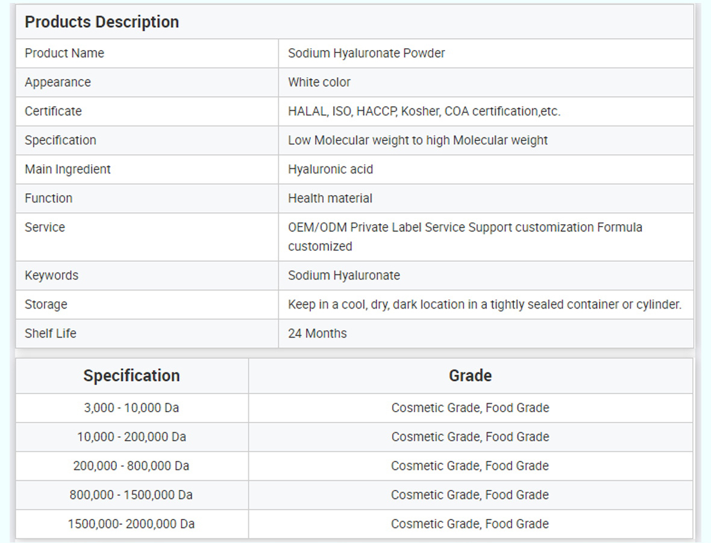Click the 1500,000- 2000,000 Da cell
The width and height of the screenshot is (711, 543).
pyautogui.click(x=131, y=524)
